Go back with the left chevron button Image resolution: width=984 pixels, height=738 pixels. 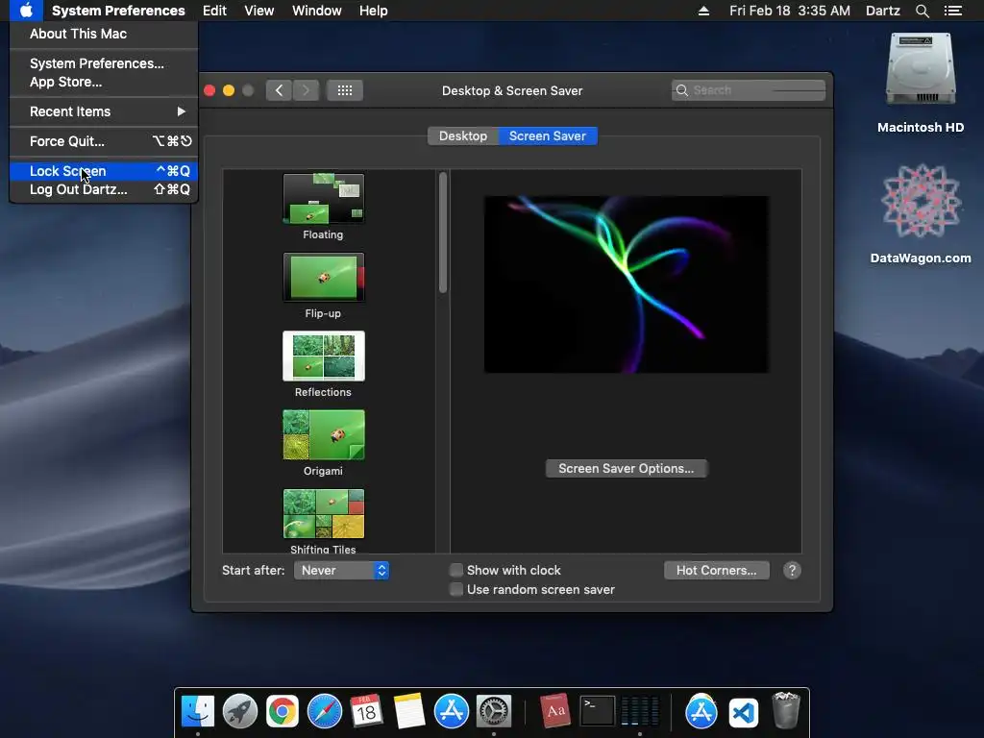coord(279,90)
